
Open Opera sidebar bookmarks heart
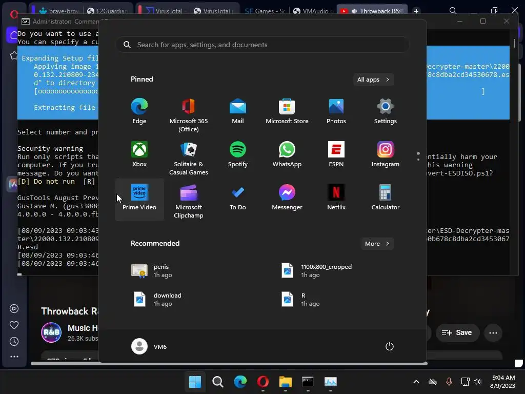14,325
